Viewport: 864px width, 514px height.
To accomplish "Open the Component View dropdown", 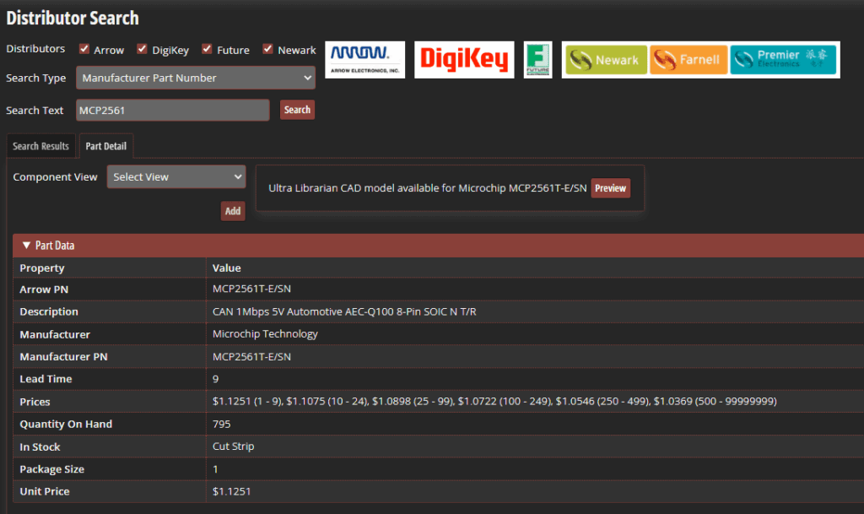I will click(176, 177).
